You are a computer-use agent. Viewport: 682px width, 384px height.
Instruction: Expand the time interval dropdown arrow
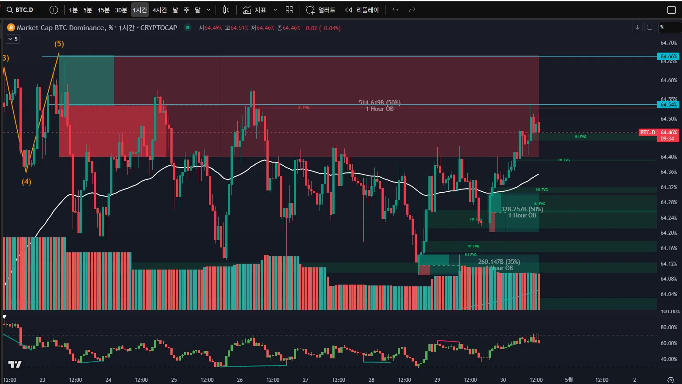click(208, 10)
